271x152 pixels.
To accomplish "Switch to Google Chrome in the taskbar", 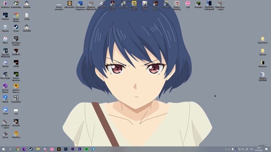I will pos(17,149).
